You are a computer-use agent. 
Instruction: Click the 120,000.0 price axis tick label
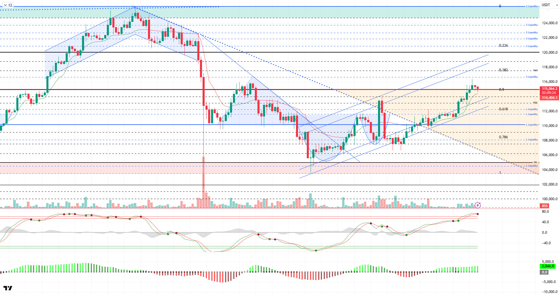click(549, 53)
